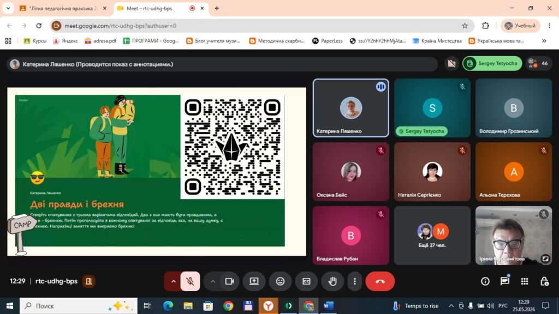This screenshot has width=559, height=314.
Task: Show hidden tray icons chevron
Action: point(451,306)
